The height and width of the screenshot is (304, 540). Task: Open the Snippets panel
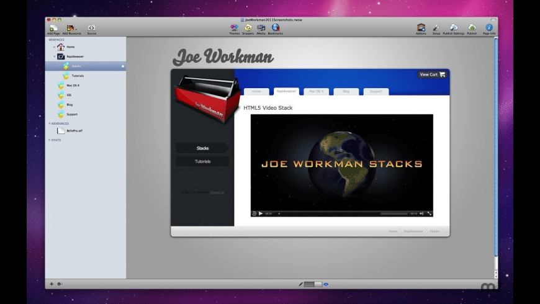(248, 29)
